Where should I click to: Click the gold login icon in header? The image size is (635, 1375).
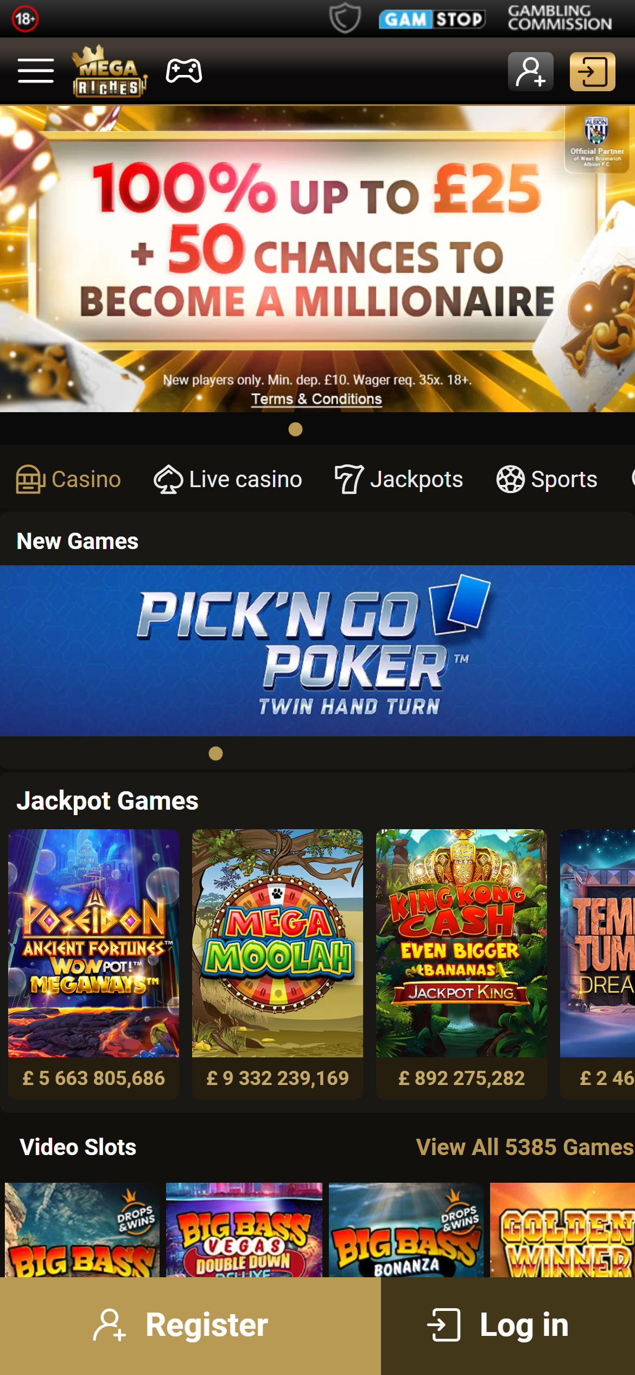592,72
